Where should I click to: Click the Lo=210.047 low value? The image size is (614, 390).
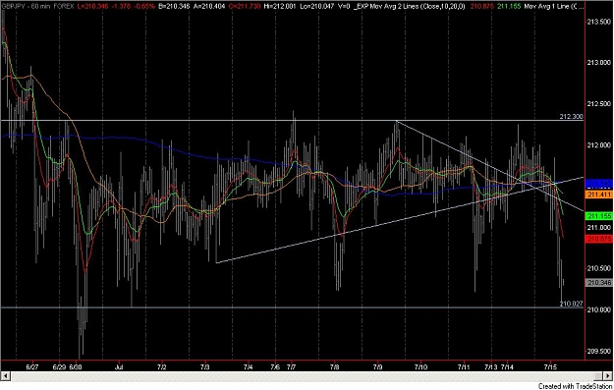pyautogui.click(x=318, y=6)
